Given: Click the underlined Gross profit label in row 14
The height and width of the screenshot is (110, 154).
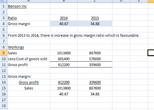Looking at the screenshot, I should 29,82.
